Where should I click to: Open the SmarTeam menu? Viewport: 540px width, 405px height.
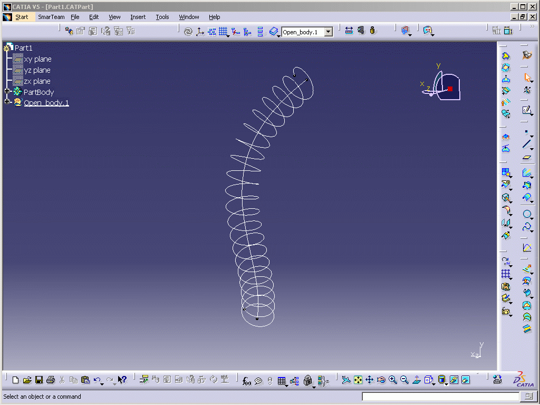click(51, 17)
